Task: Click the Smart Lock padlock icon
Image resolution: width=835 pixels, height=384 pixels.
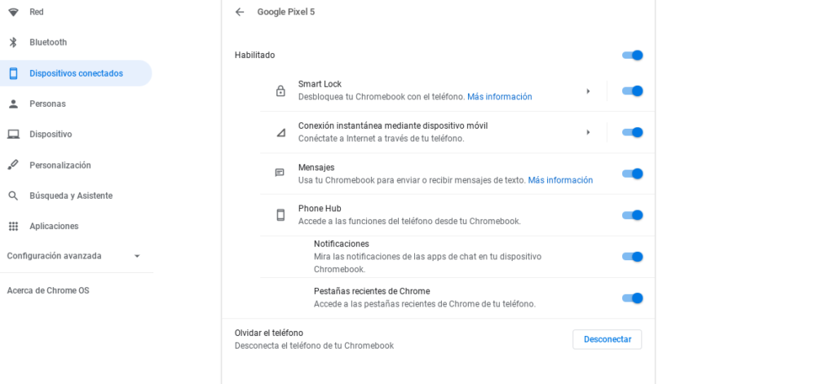Action: tap(281, 90)
